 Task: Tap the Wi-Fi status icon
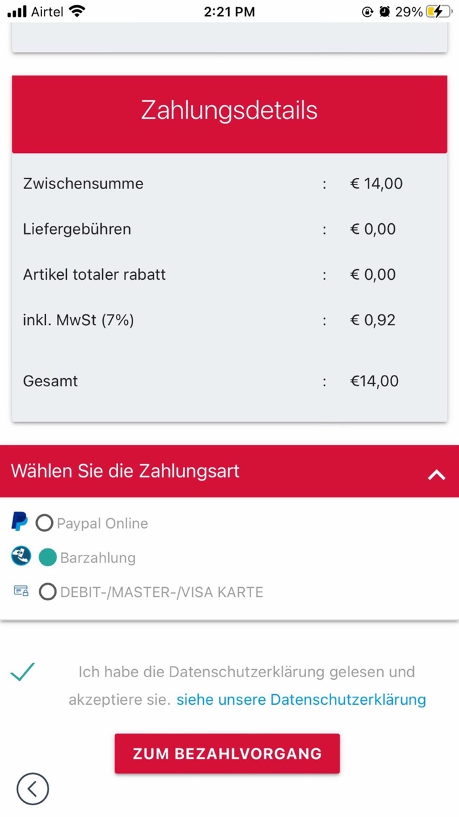coord(77,11)
